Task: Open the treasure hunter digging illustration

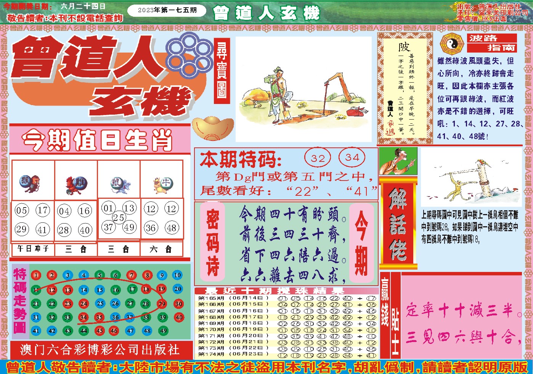Action: [x=303, y=89]
